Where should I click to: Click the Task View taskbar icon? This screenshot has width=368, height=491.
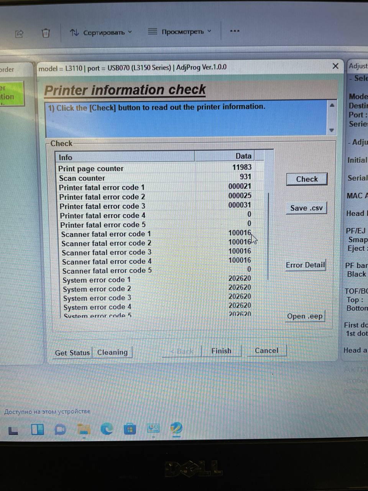[x=13, y=430]
